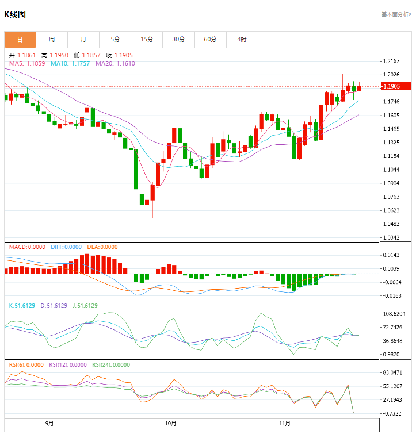Viewport: 412px width, 438px height.
Task: Click the DEA value label
Action: [x=102, y=247]
